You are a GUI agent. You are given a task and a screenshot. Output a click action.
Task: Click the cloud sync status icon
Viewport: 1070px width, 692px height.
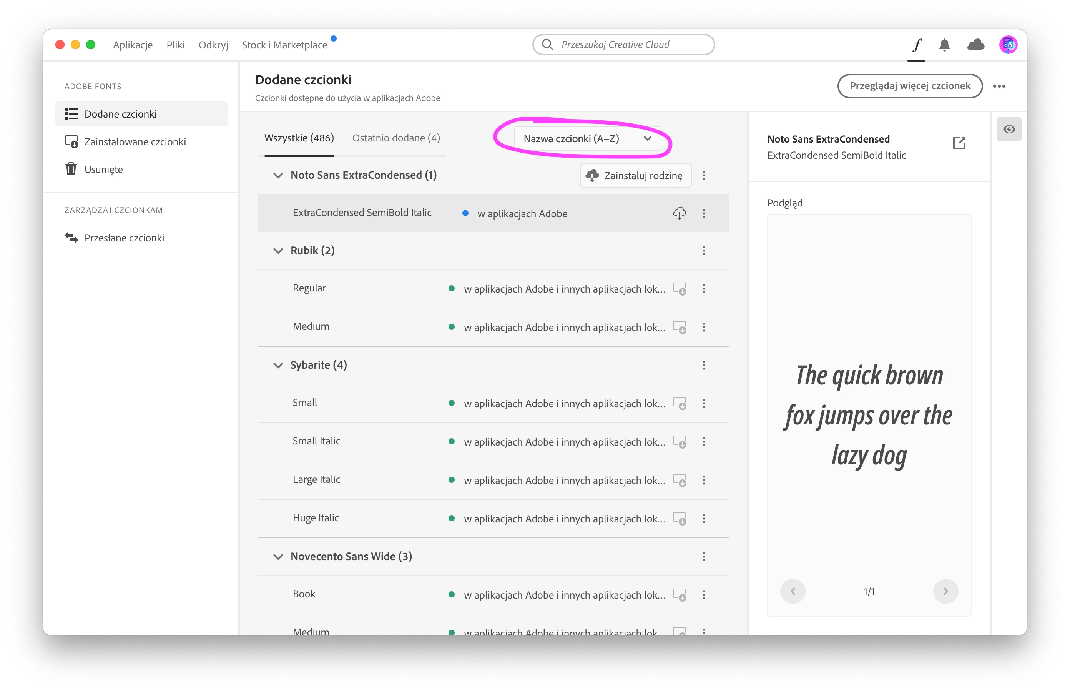click(976, 45)
